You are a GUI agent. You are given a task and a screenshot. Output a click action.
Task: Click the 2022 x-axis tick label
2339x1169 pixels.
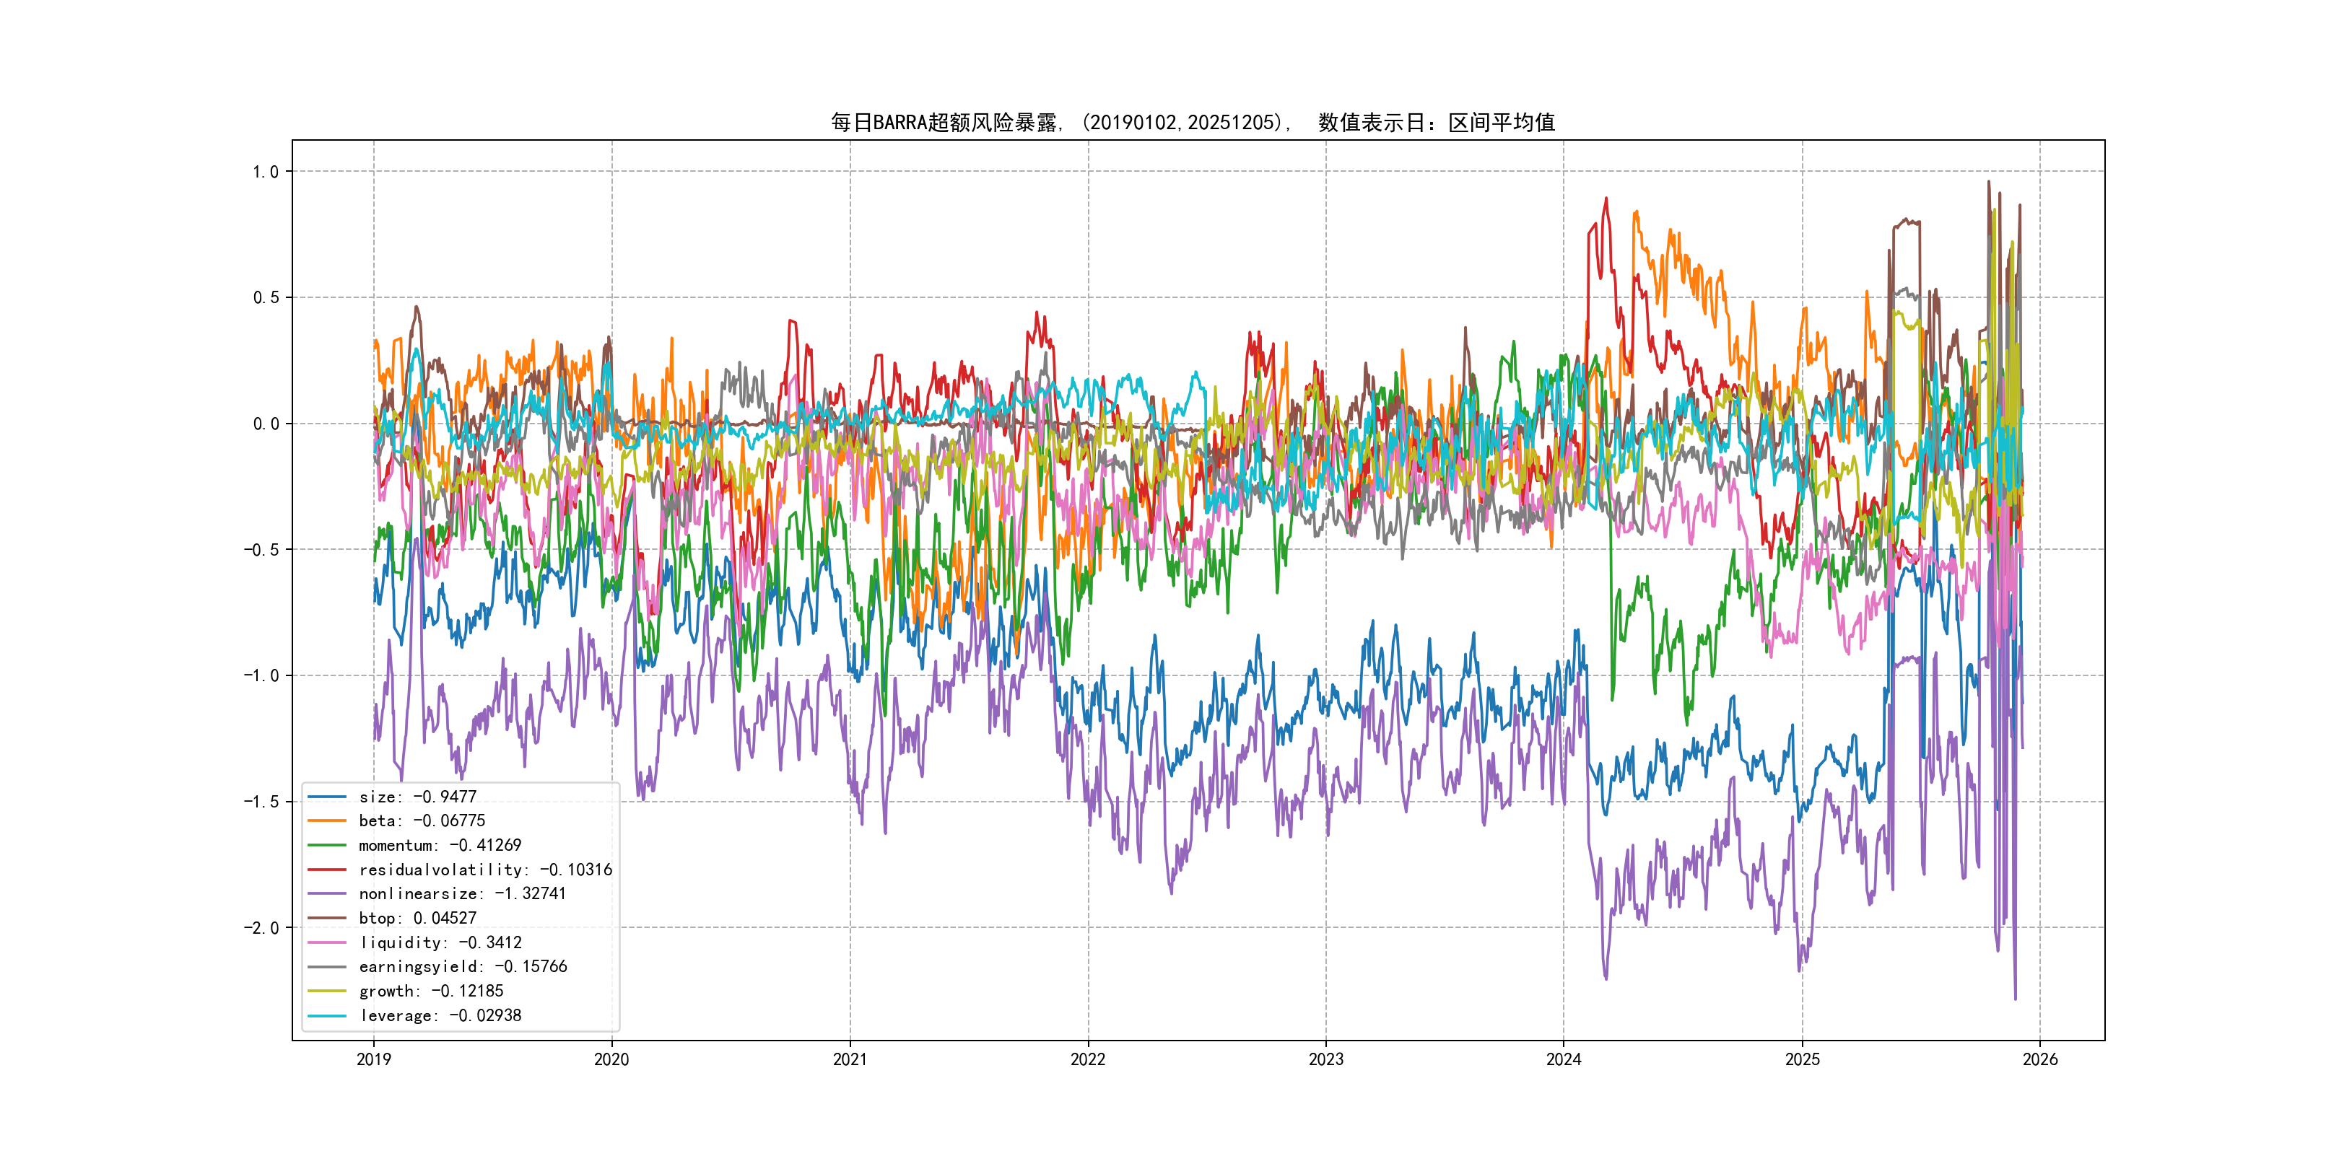[1088, 1059]
